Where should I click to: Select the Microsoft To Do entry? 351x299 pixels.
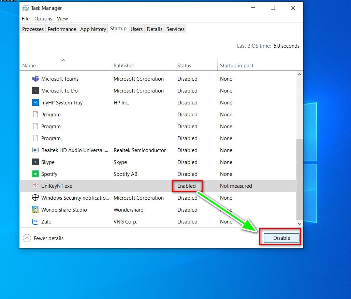[59, 91]
